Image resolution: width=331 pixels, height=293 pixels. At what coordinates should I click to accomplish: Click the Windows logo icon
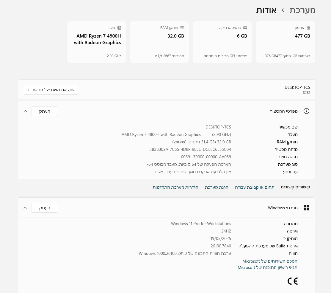tap(306, 208)
